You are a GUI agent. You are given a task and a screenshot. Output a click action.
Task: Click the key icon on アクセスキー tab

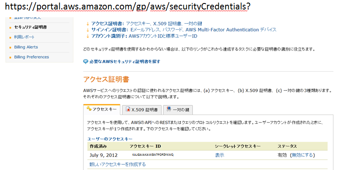[x=89, y=109]
